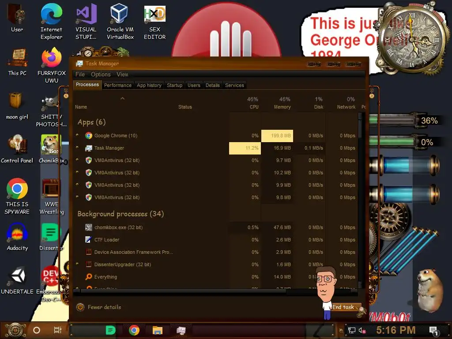Screen dimensions: 452x339
Task: Switch to the Performance tab
Action: click(x=117, y=85)
